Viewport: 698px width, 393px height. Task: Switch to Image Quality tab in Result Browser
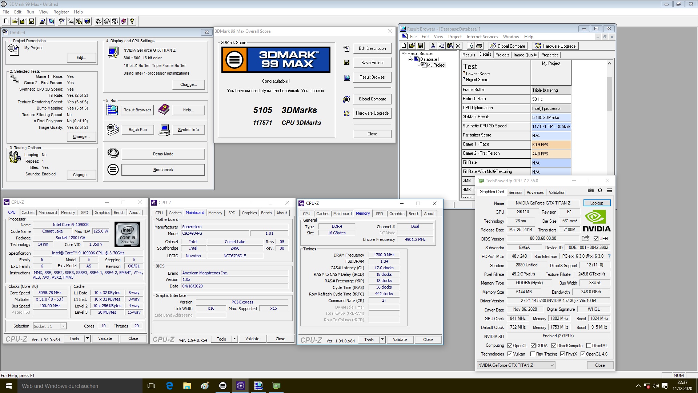[x=525, y=55]
